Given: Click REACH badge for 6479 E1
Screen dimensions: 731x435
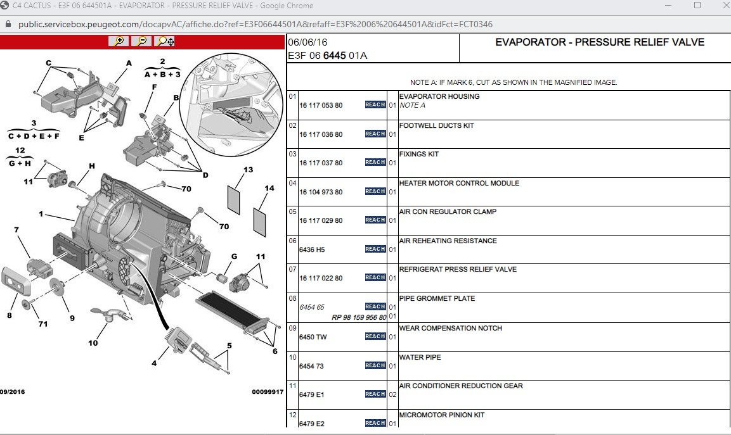Looking at the screenshot, I should pos(375,394).
